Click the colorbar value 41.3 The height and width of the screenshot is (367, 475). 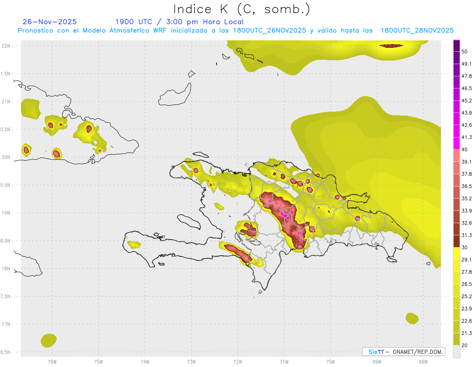467,137
